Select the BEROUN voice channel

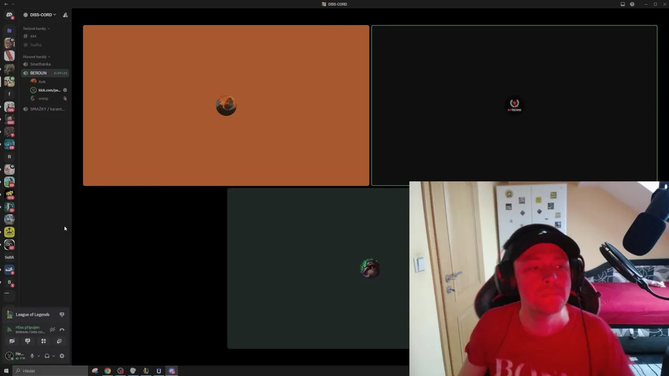point(45,73)
